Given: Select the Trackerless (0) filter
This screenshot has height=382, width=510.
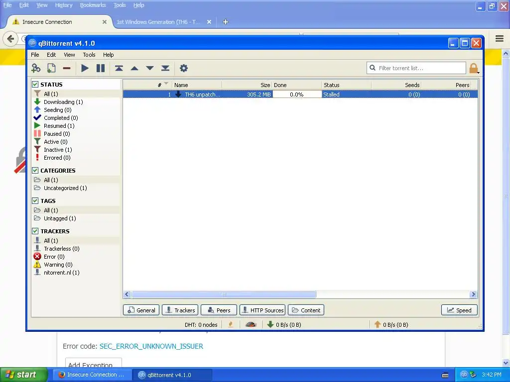Looking at the screenshot, I should (61, 249).
